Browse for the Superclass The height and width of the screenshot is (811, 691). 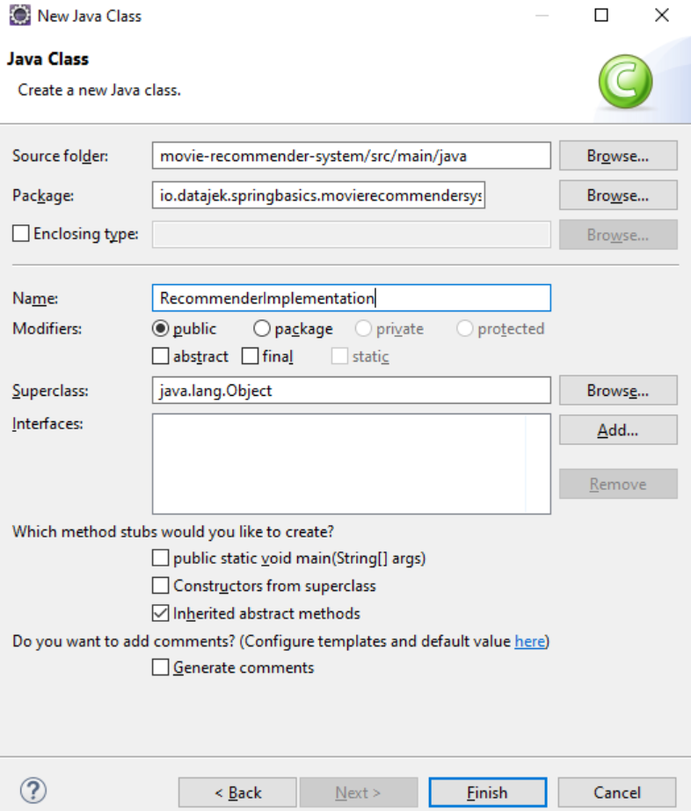click(618, 390)
